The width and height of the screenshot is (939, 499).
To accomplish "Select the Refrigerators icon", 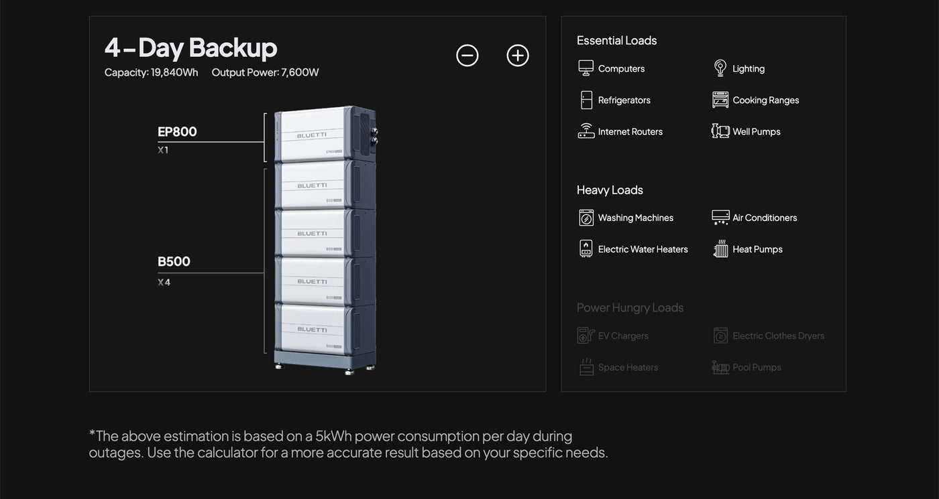I will pyautogui.click(x=586, y=100).
